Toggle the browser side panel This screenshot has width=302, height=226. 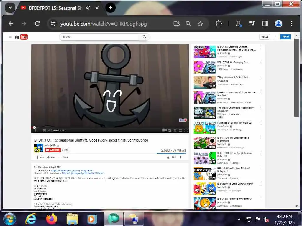tap(265, 24)
